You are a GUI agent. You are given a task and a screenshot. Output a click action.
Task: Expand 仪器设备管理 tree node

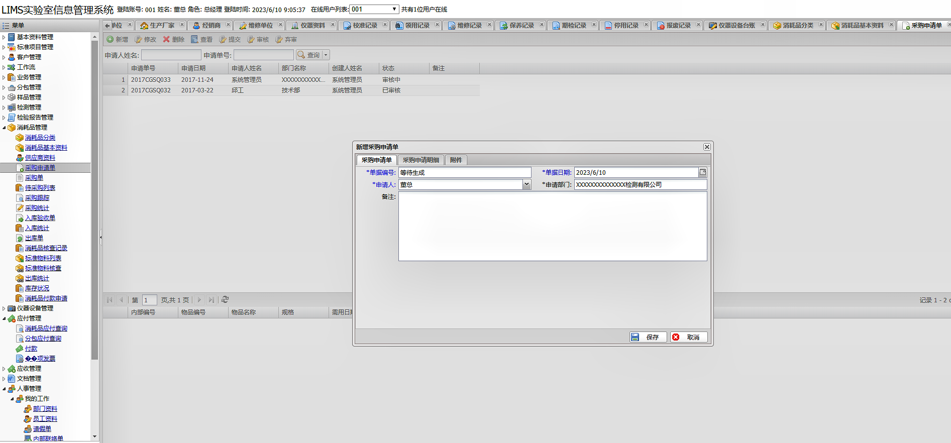4,308
